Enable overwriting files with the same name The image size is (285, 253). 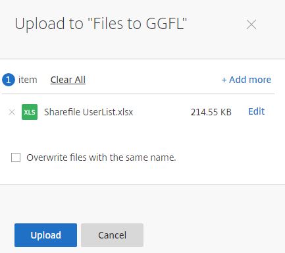(x=16, y=157)
